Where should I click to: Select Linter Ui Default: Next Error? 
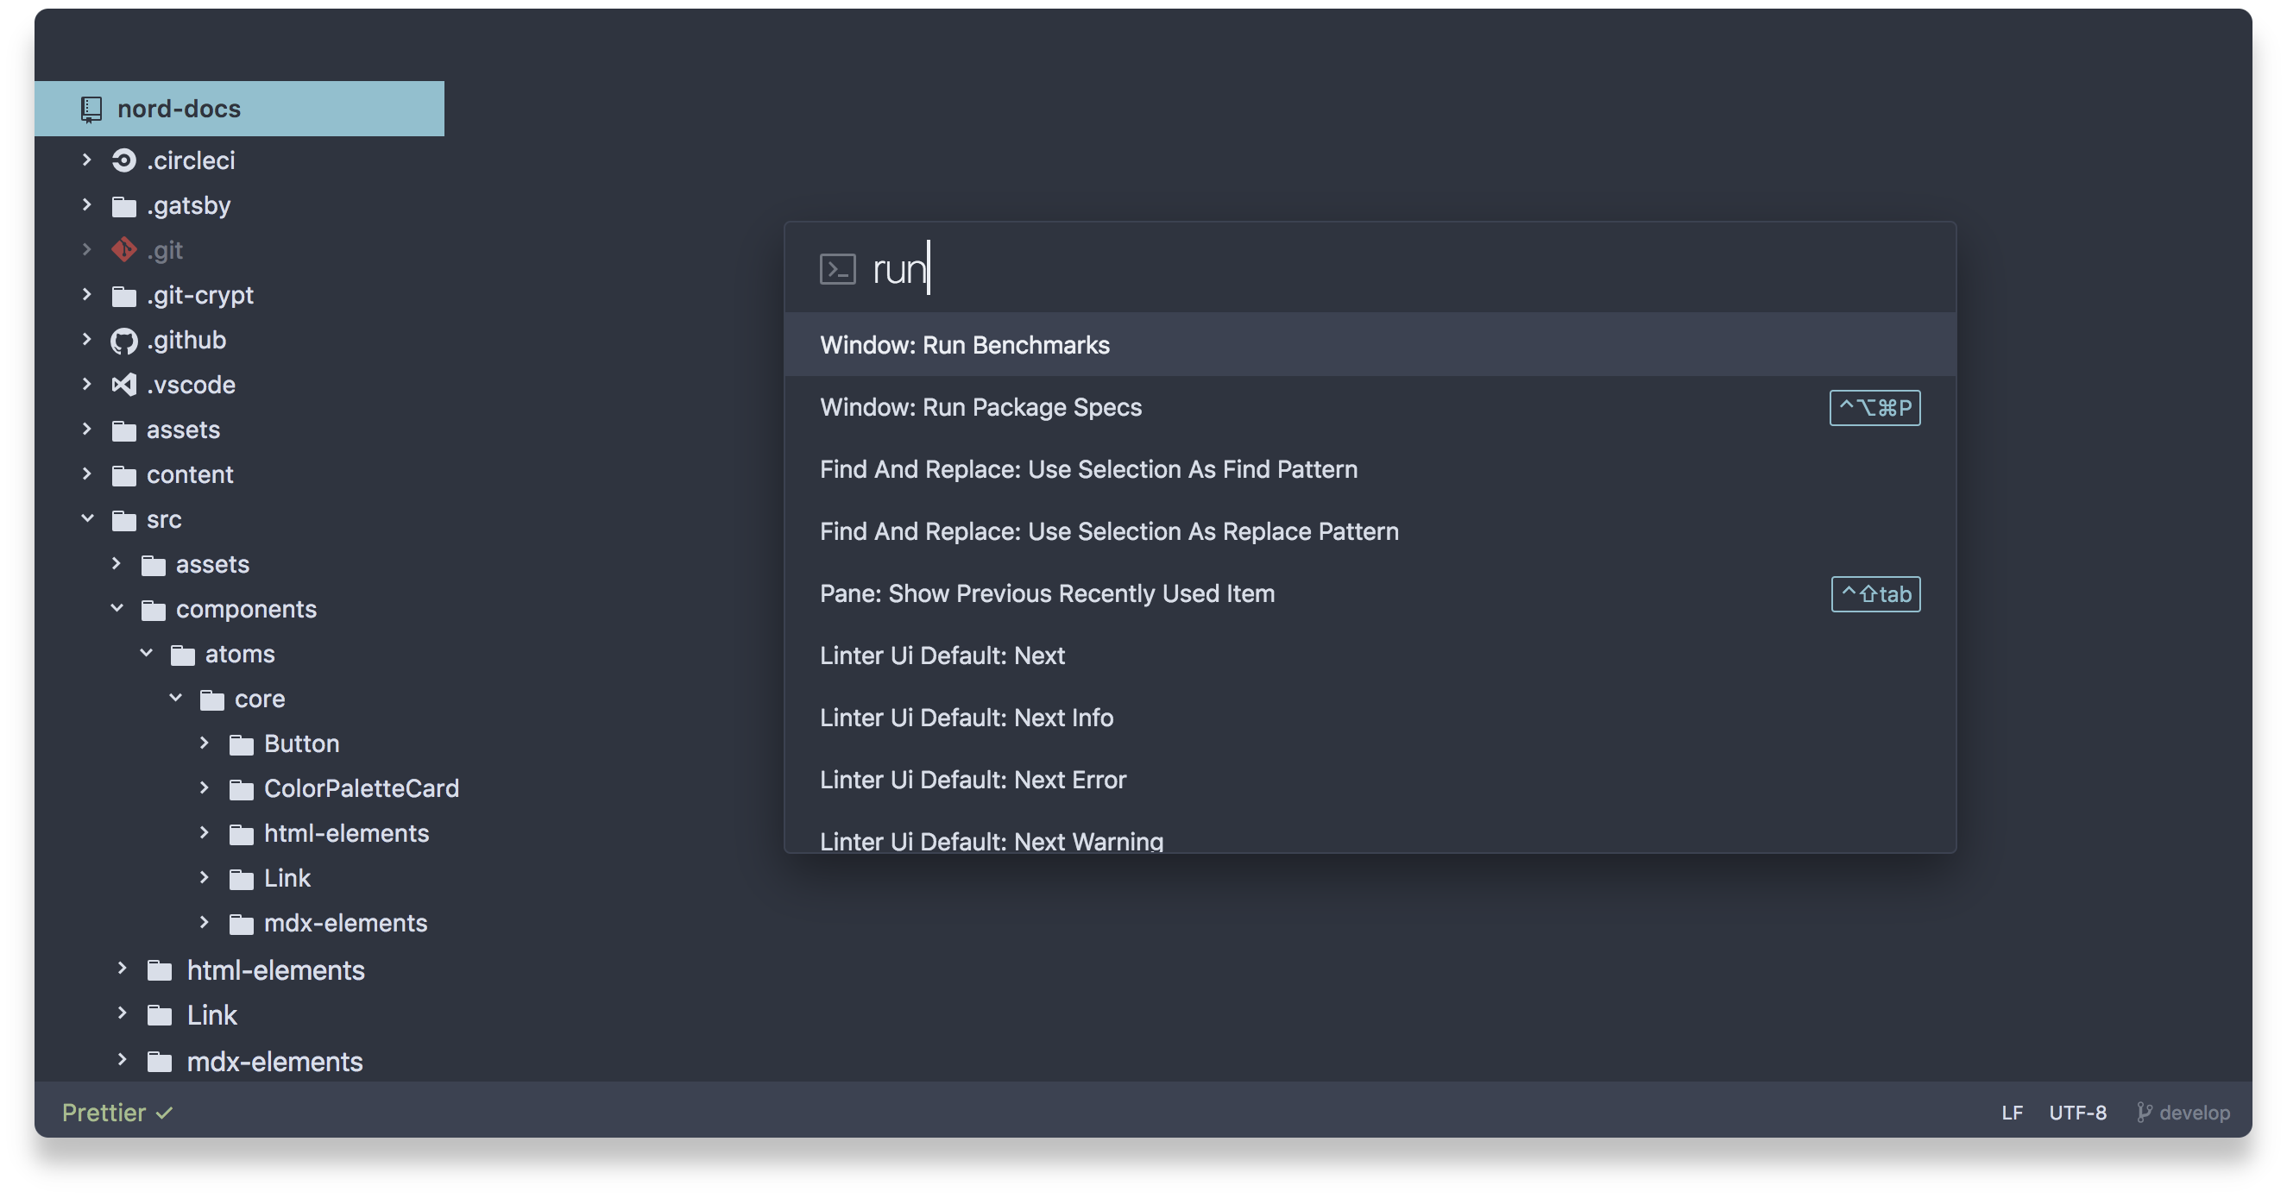pyautogui.click(x=972, y=780)
